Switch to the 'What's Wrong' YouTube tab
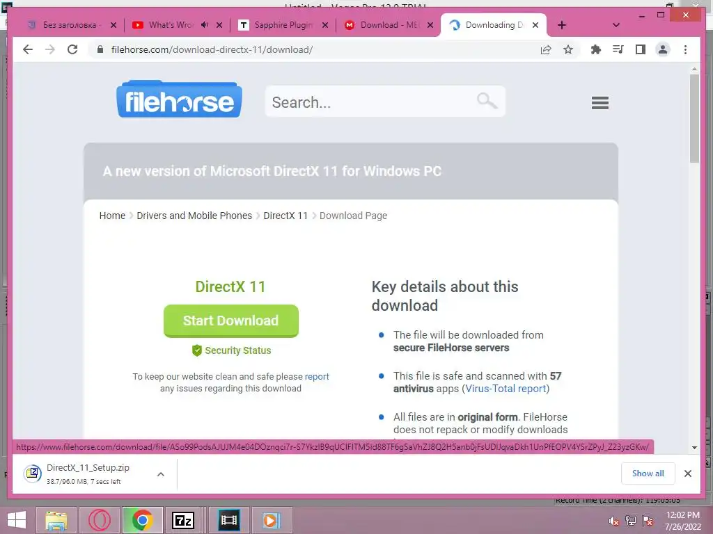Image resolution: width=713 pixels, height=534 pixels. pos(164,25)
